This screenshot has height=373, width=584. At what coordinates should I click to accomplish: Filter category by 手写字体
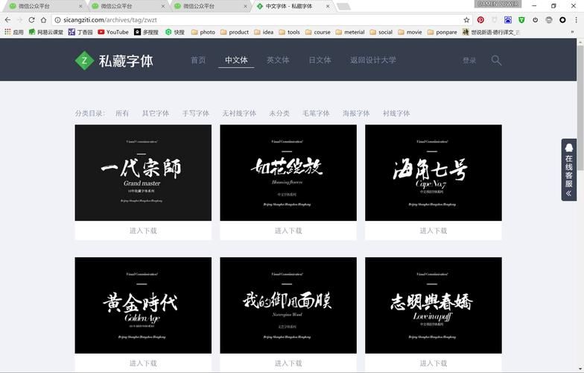coord(195,113)
